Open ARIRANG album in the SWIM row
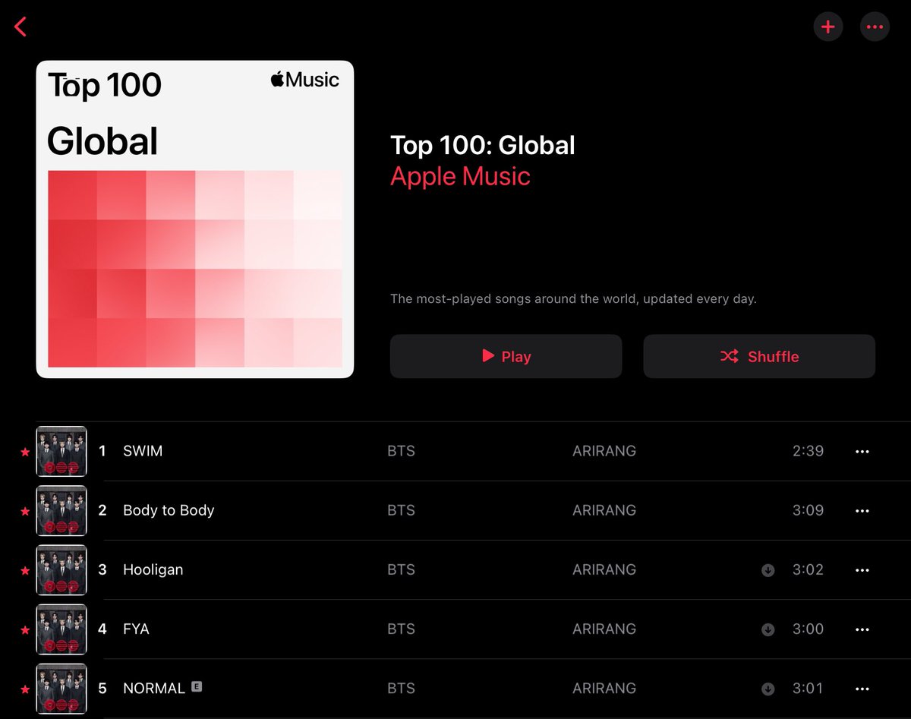 pos(604,451)
